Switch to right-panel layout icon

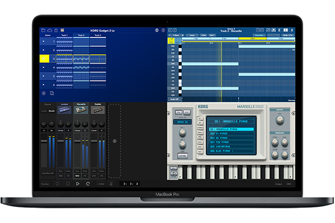pyautogui.click(x=291, y=30)
